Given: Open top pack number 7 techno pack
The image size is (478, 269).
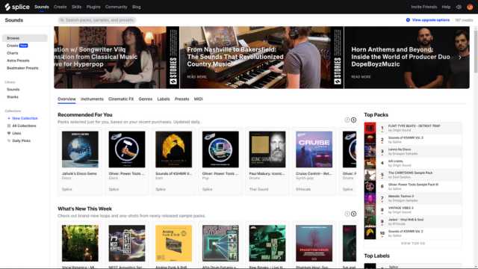Looking at the screenshot, I should coord(413,198).
